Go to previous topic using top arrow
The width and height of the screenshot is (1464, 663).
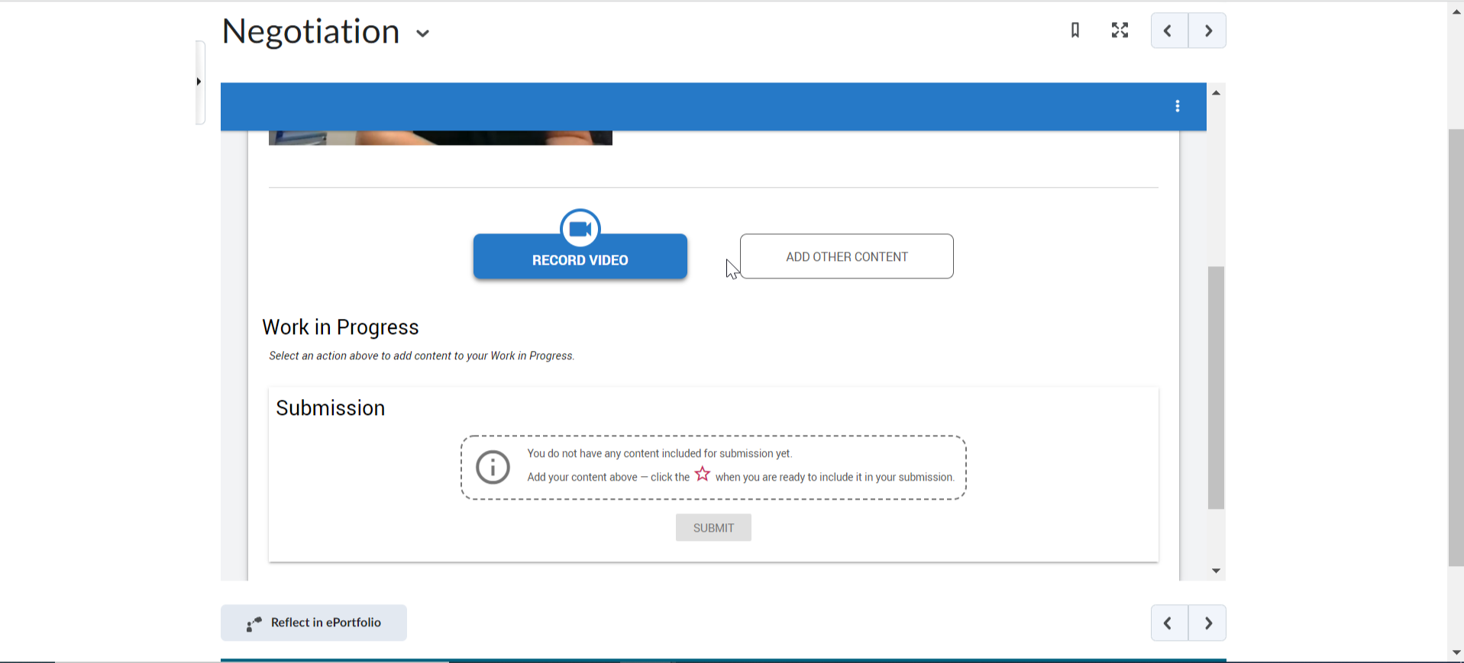pyautogui.click(x=1168, y=31)
